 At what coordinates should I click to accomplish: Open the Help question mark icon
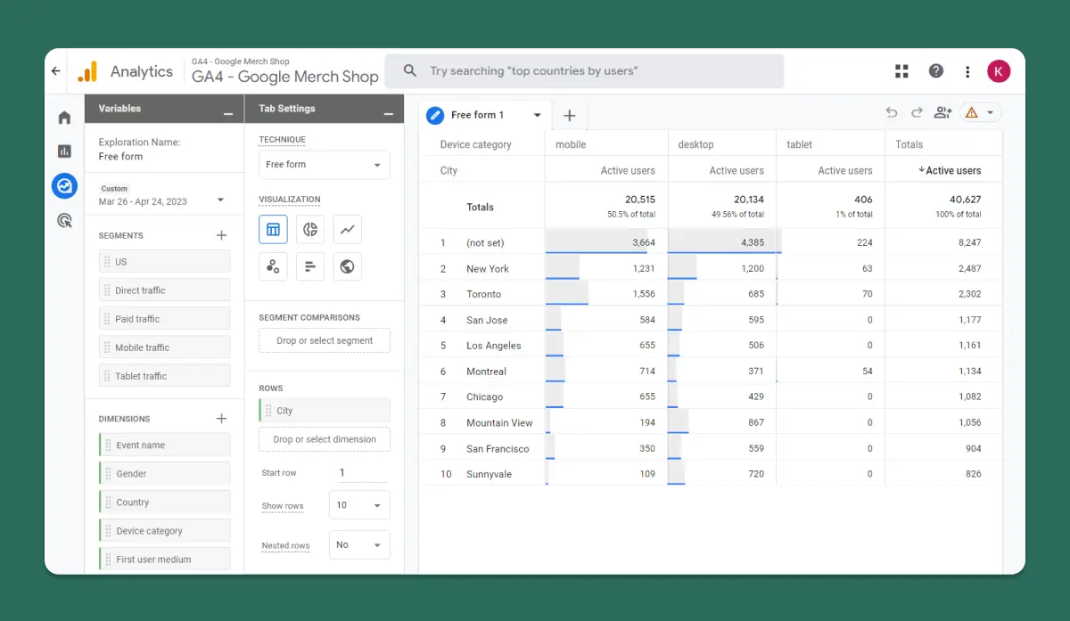935,71
